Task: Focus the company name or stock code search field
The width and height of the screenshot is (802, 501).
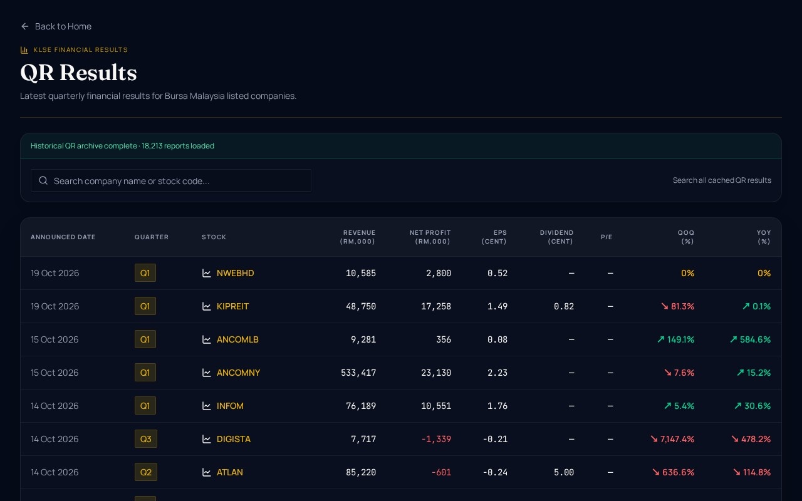Action: 171,180
